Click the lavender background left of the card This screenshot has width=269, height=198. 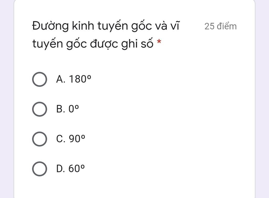pyautogui.click(x=7, y=99)
